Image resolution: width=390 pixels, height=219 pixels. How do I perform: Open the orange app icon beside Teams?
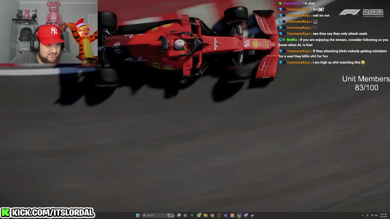click(x=232, y=215)
